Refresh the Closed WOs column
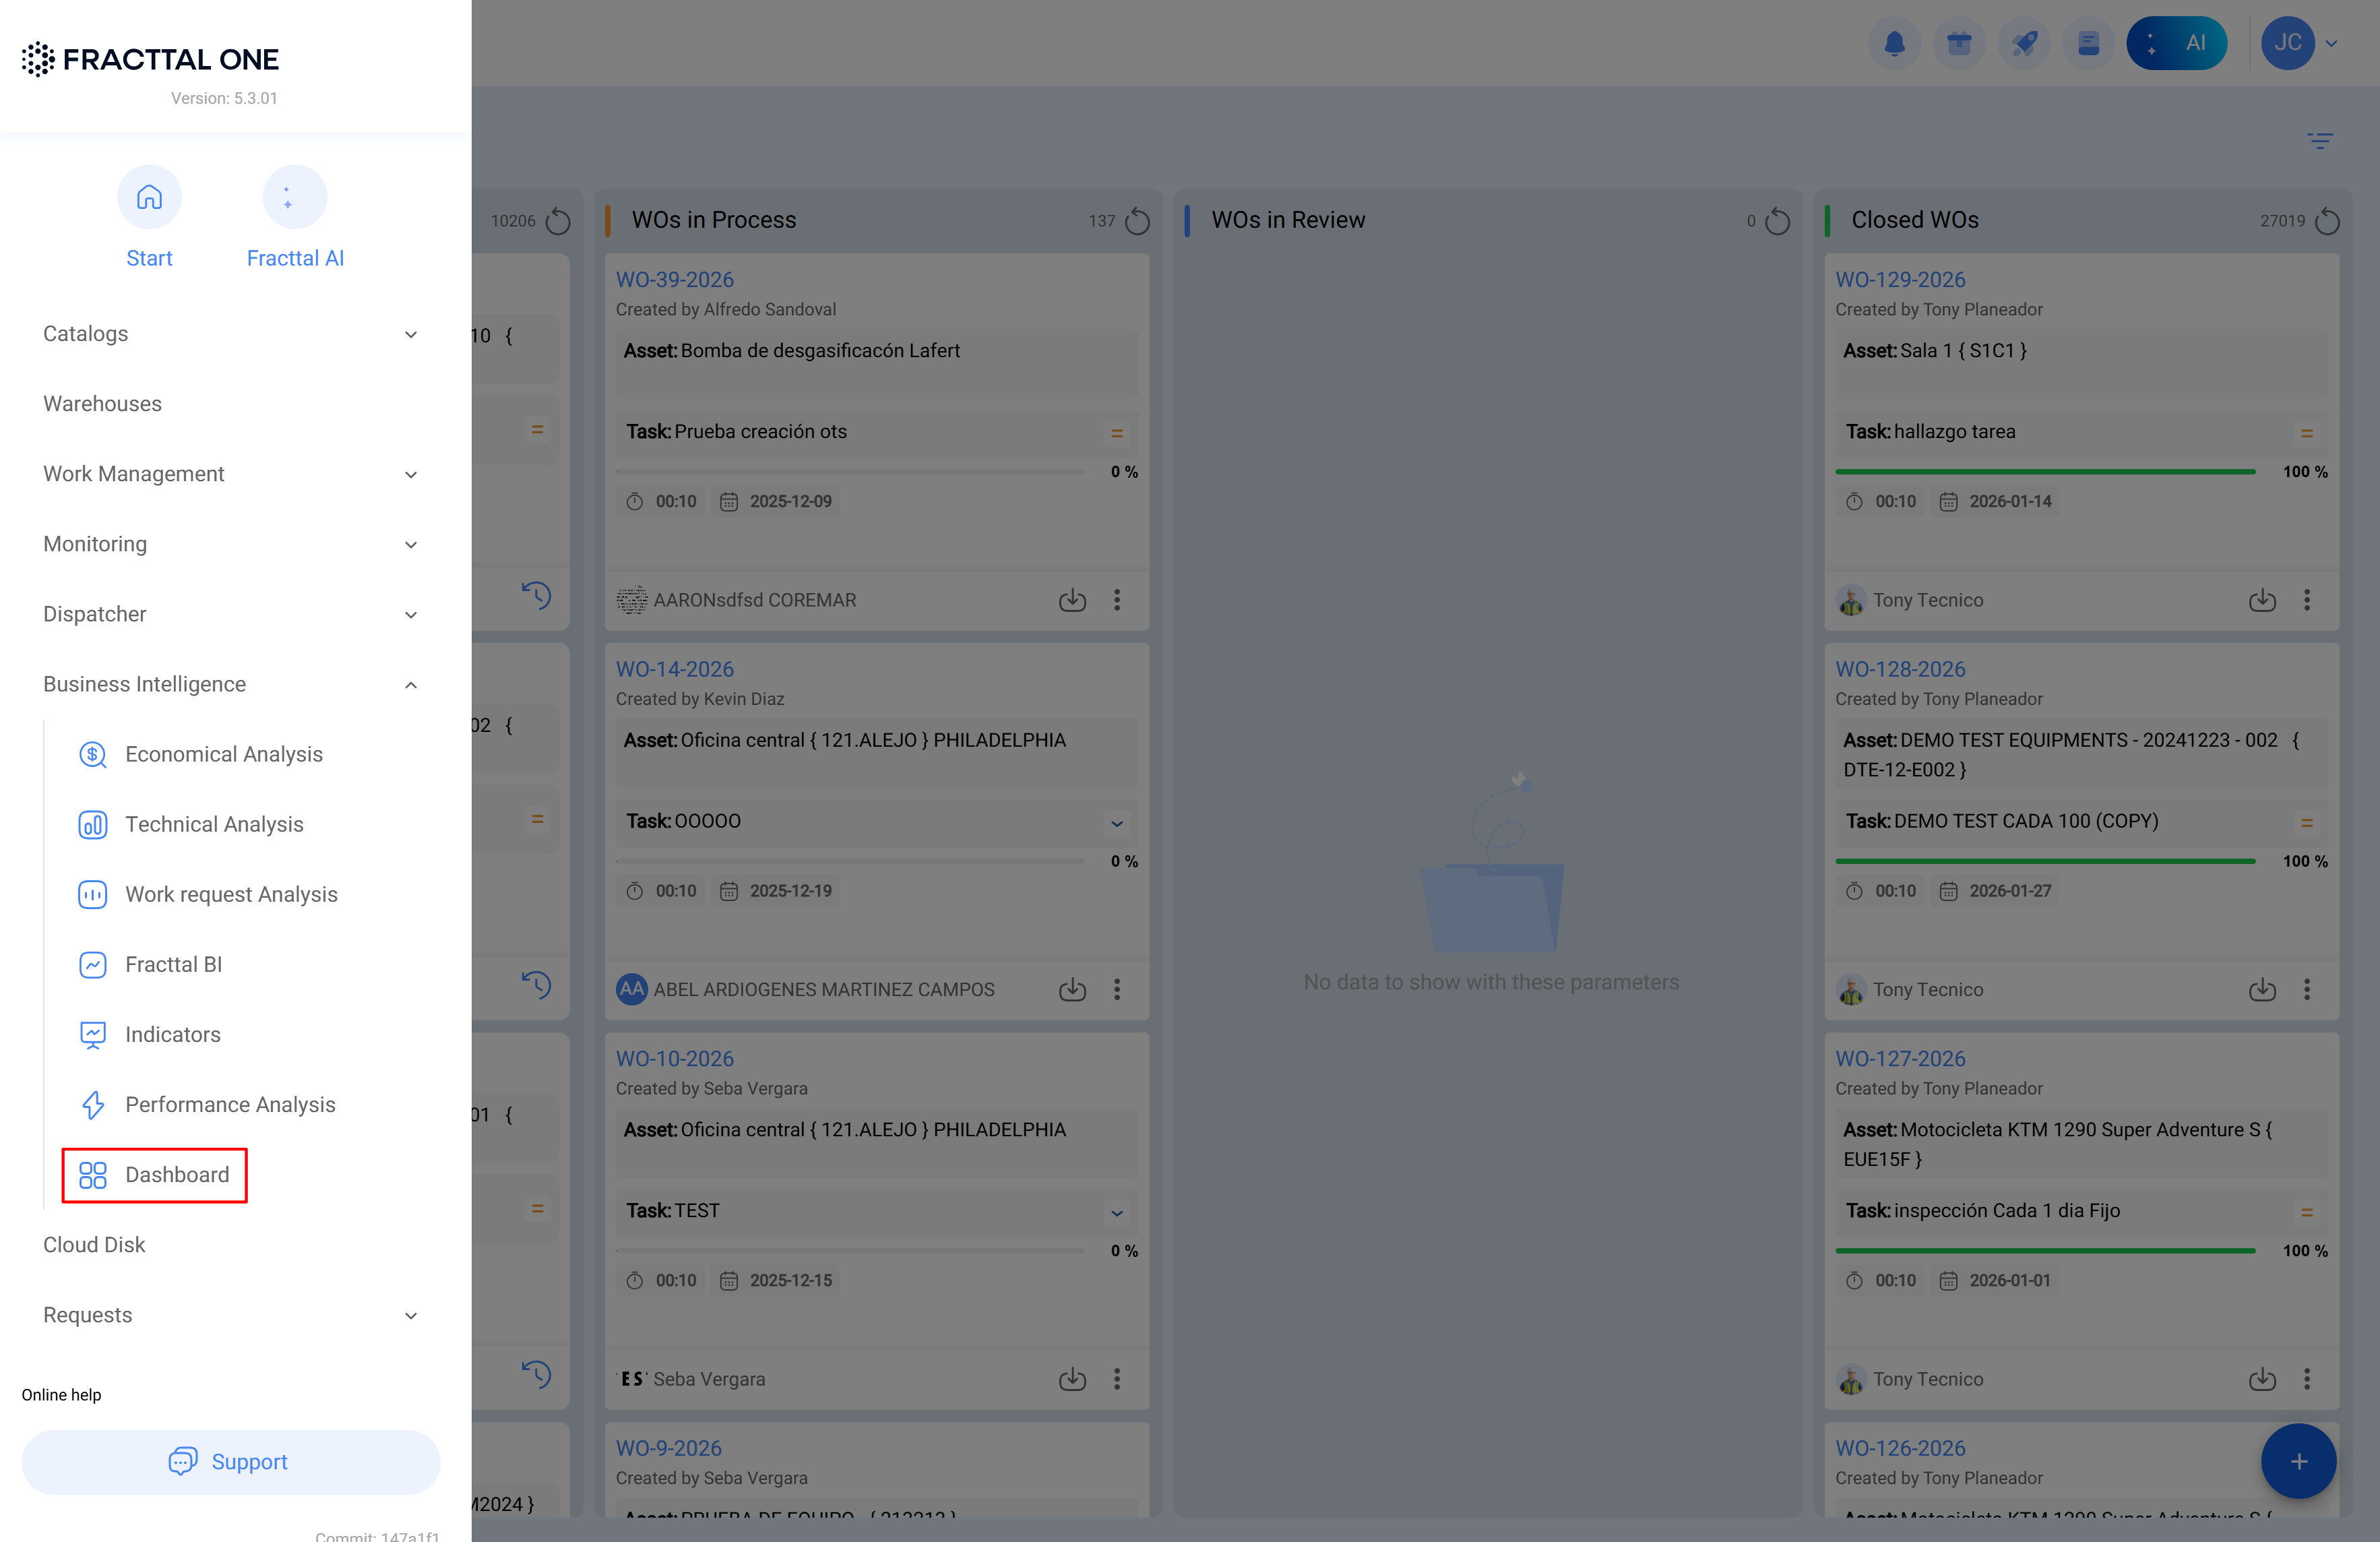Image resolution: width=2380 pixels, height=1542 pixels. [x=2328, y=221]
